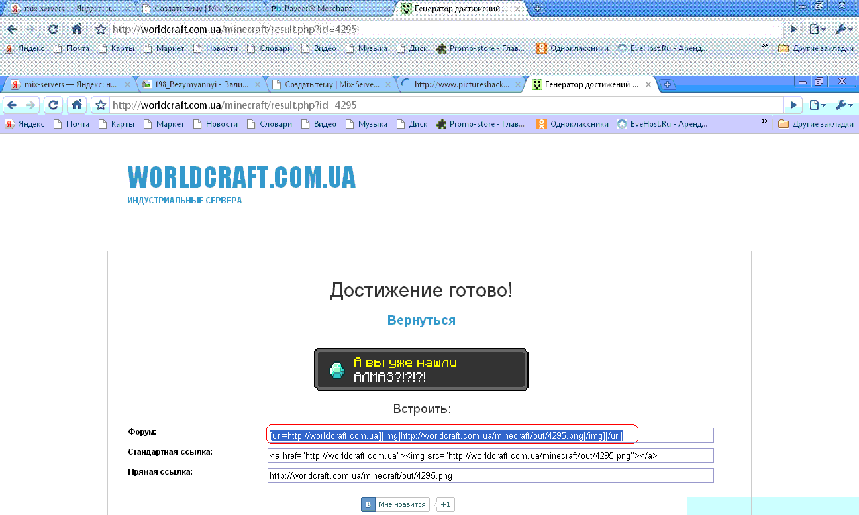Click the Вернуться link
This screenshot has height=515, width=859.
click(x=421, y=320)
